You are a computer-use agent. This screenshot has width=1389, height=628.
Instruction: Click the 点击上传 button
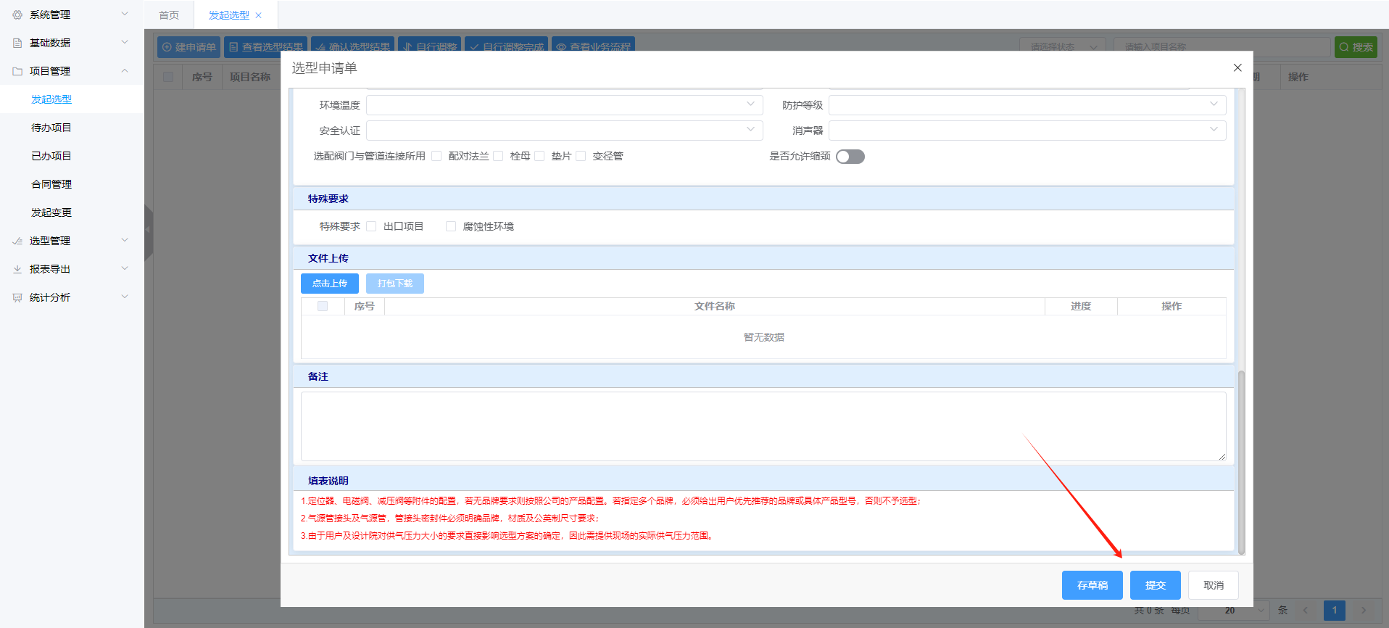[330, 284]
